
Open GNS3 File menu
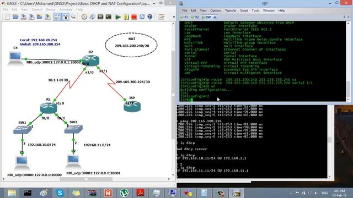tap(5, 9)
